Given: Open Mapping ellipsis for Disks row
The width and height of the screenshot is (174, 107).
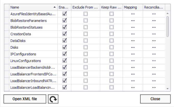Looking at the screenshot, I should 133,47.
